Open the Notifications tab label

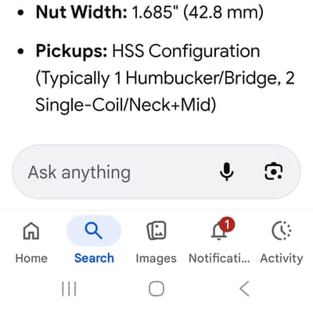219,258
